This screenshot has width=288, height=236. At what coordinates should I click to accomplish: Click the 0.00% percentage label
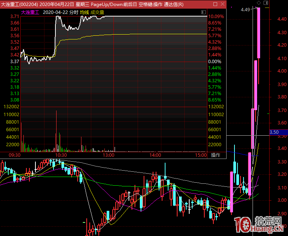[x=215, y=62]
